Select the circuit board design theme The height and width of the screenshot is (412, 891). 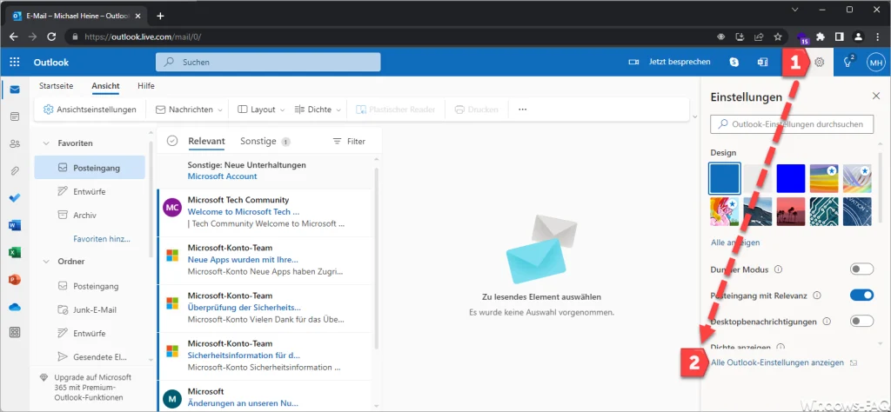pyautogui.click(x=824, y=212)
